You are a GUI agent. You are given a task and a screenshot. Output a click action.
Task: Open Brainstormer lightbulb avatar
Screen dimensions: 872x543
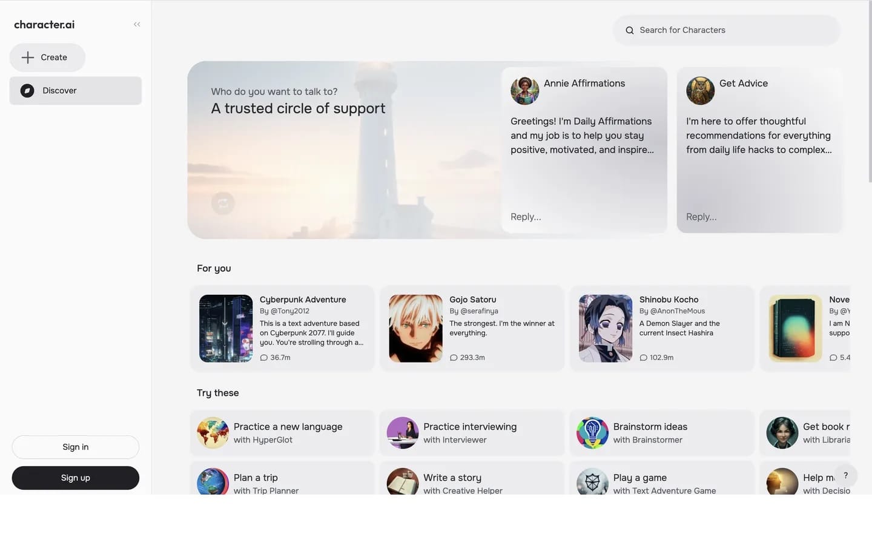point(592,433)
